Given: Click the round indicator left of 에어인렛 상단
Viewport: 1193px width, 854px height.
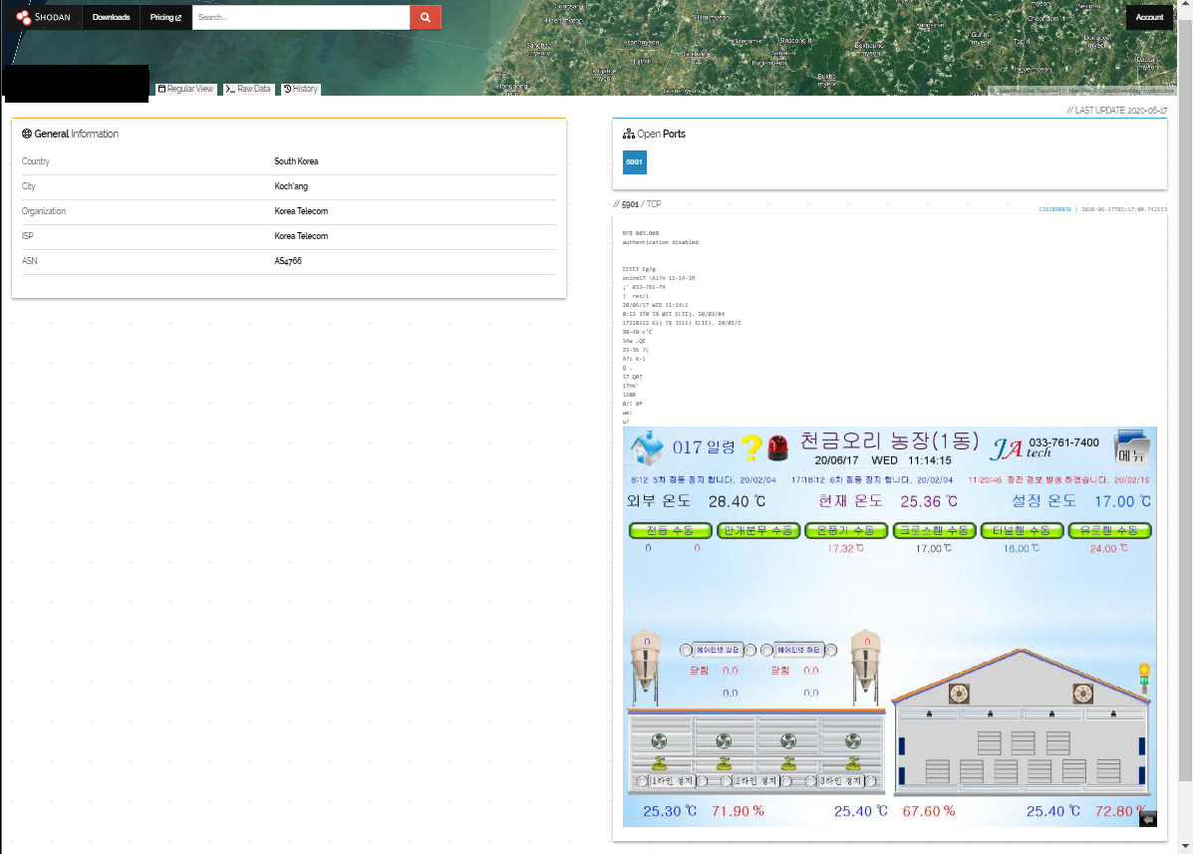Looking at the screenshot, I should coord(686,650).
